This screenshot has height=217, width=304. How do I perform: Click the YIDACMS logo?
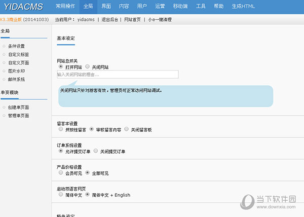coord(23,7)
